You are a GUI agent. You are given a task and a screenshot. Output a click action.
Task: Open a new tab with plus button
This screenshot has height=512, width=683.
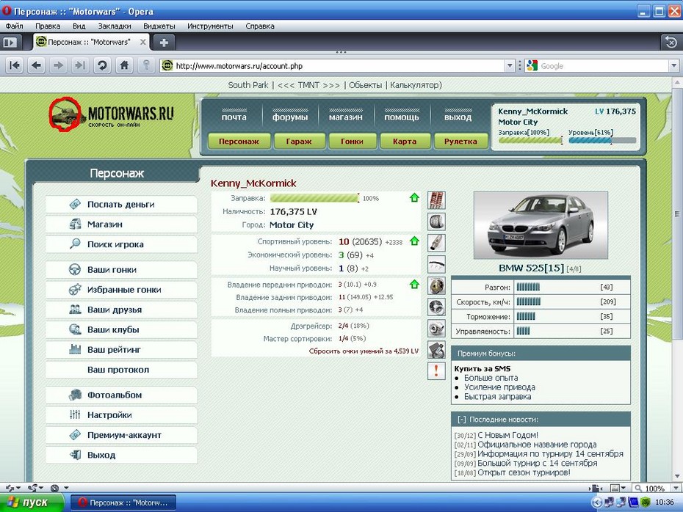[x=164, y=43]
